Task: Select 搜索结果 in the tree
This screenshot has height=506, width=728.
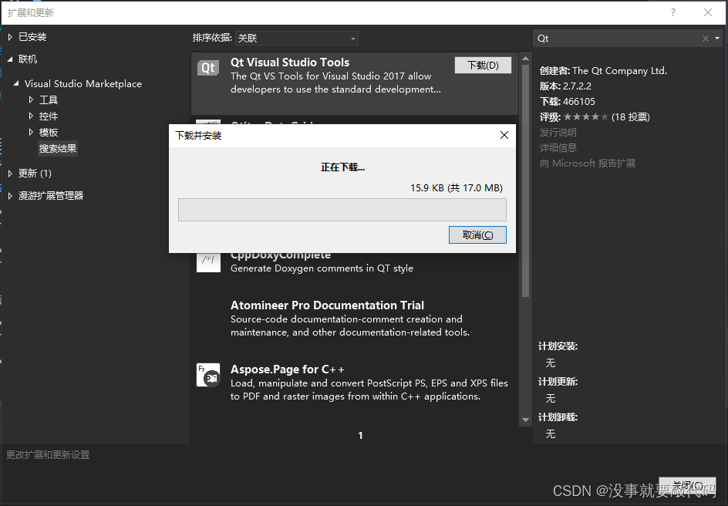Action: coord(58,149)
